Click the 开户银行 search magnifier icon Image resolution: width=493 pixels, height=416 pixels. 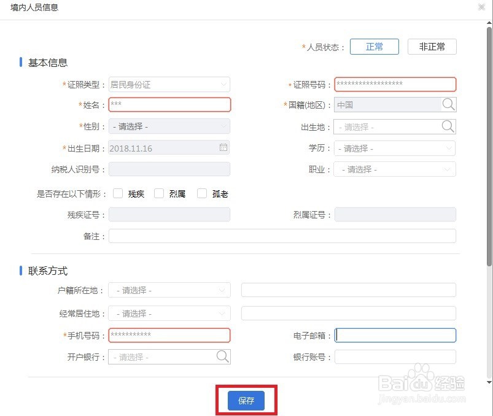pyautogui.click(x=223, y=356)
